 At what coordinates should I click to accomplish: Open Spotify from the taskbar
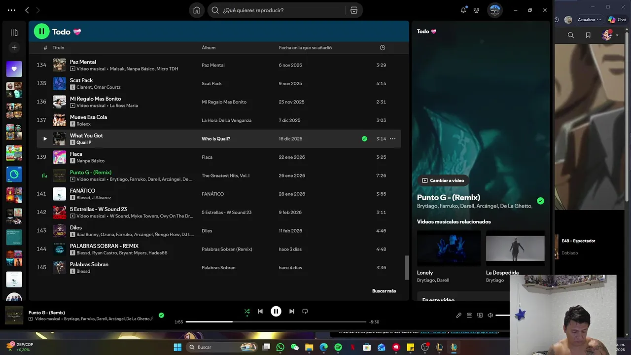338,347
